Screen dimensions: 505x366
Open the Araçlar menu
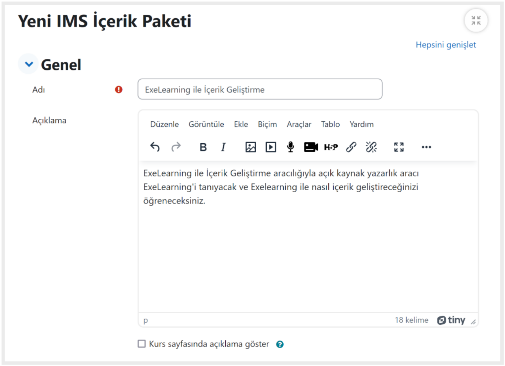coord(299,124)
